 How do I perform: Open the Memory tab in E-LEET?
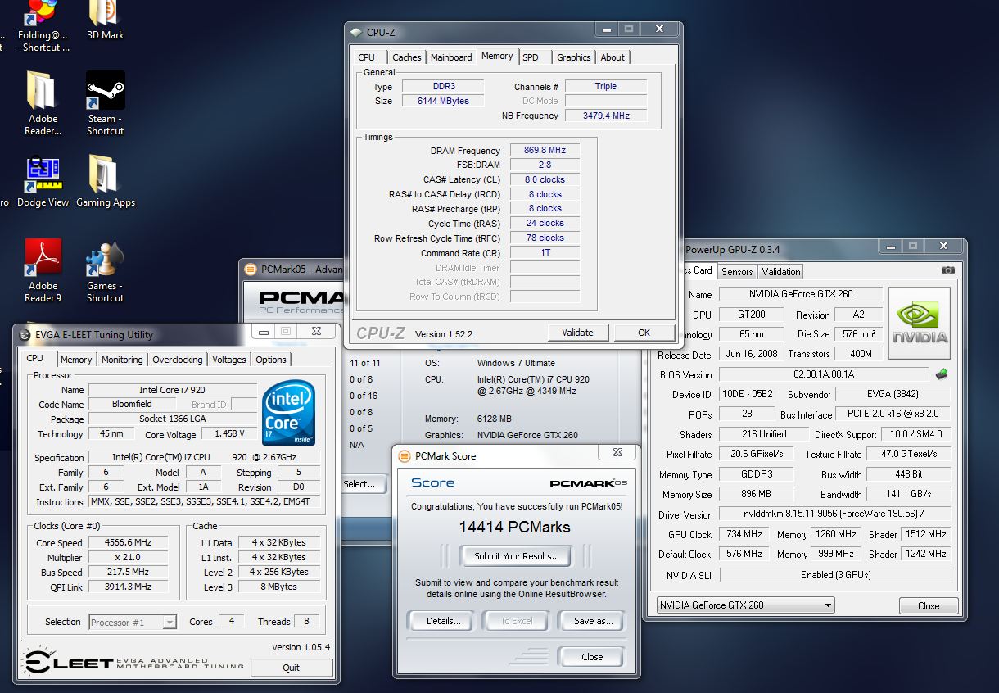coord(76,360)
